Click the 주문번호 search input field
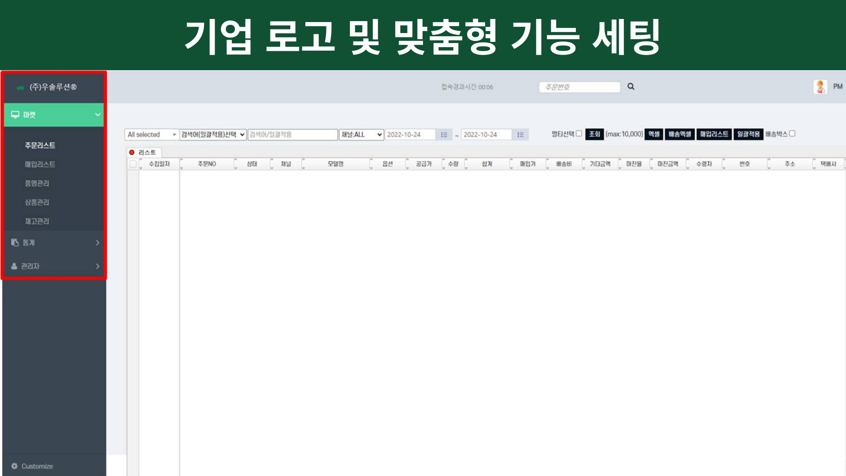 (x=579, y=87)
